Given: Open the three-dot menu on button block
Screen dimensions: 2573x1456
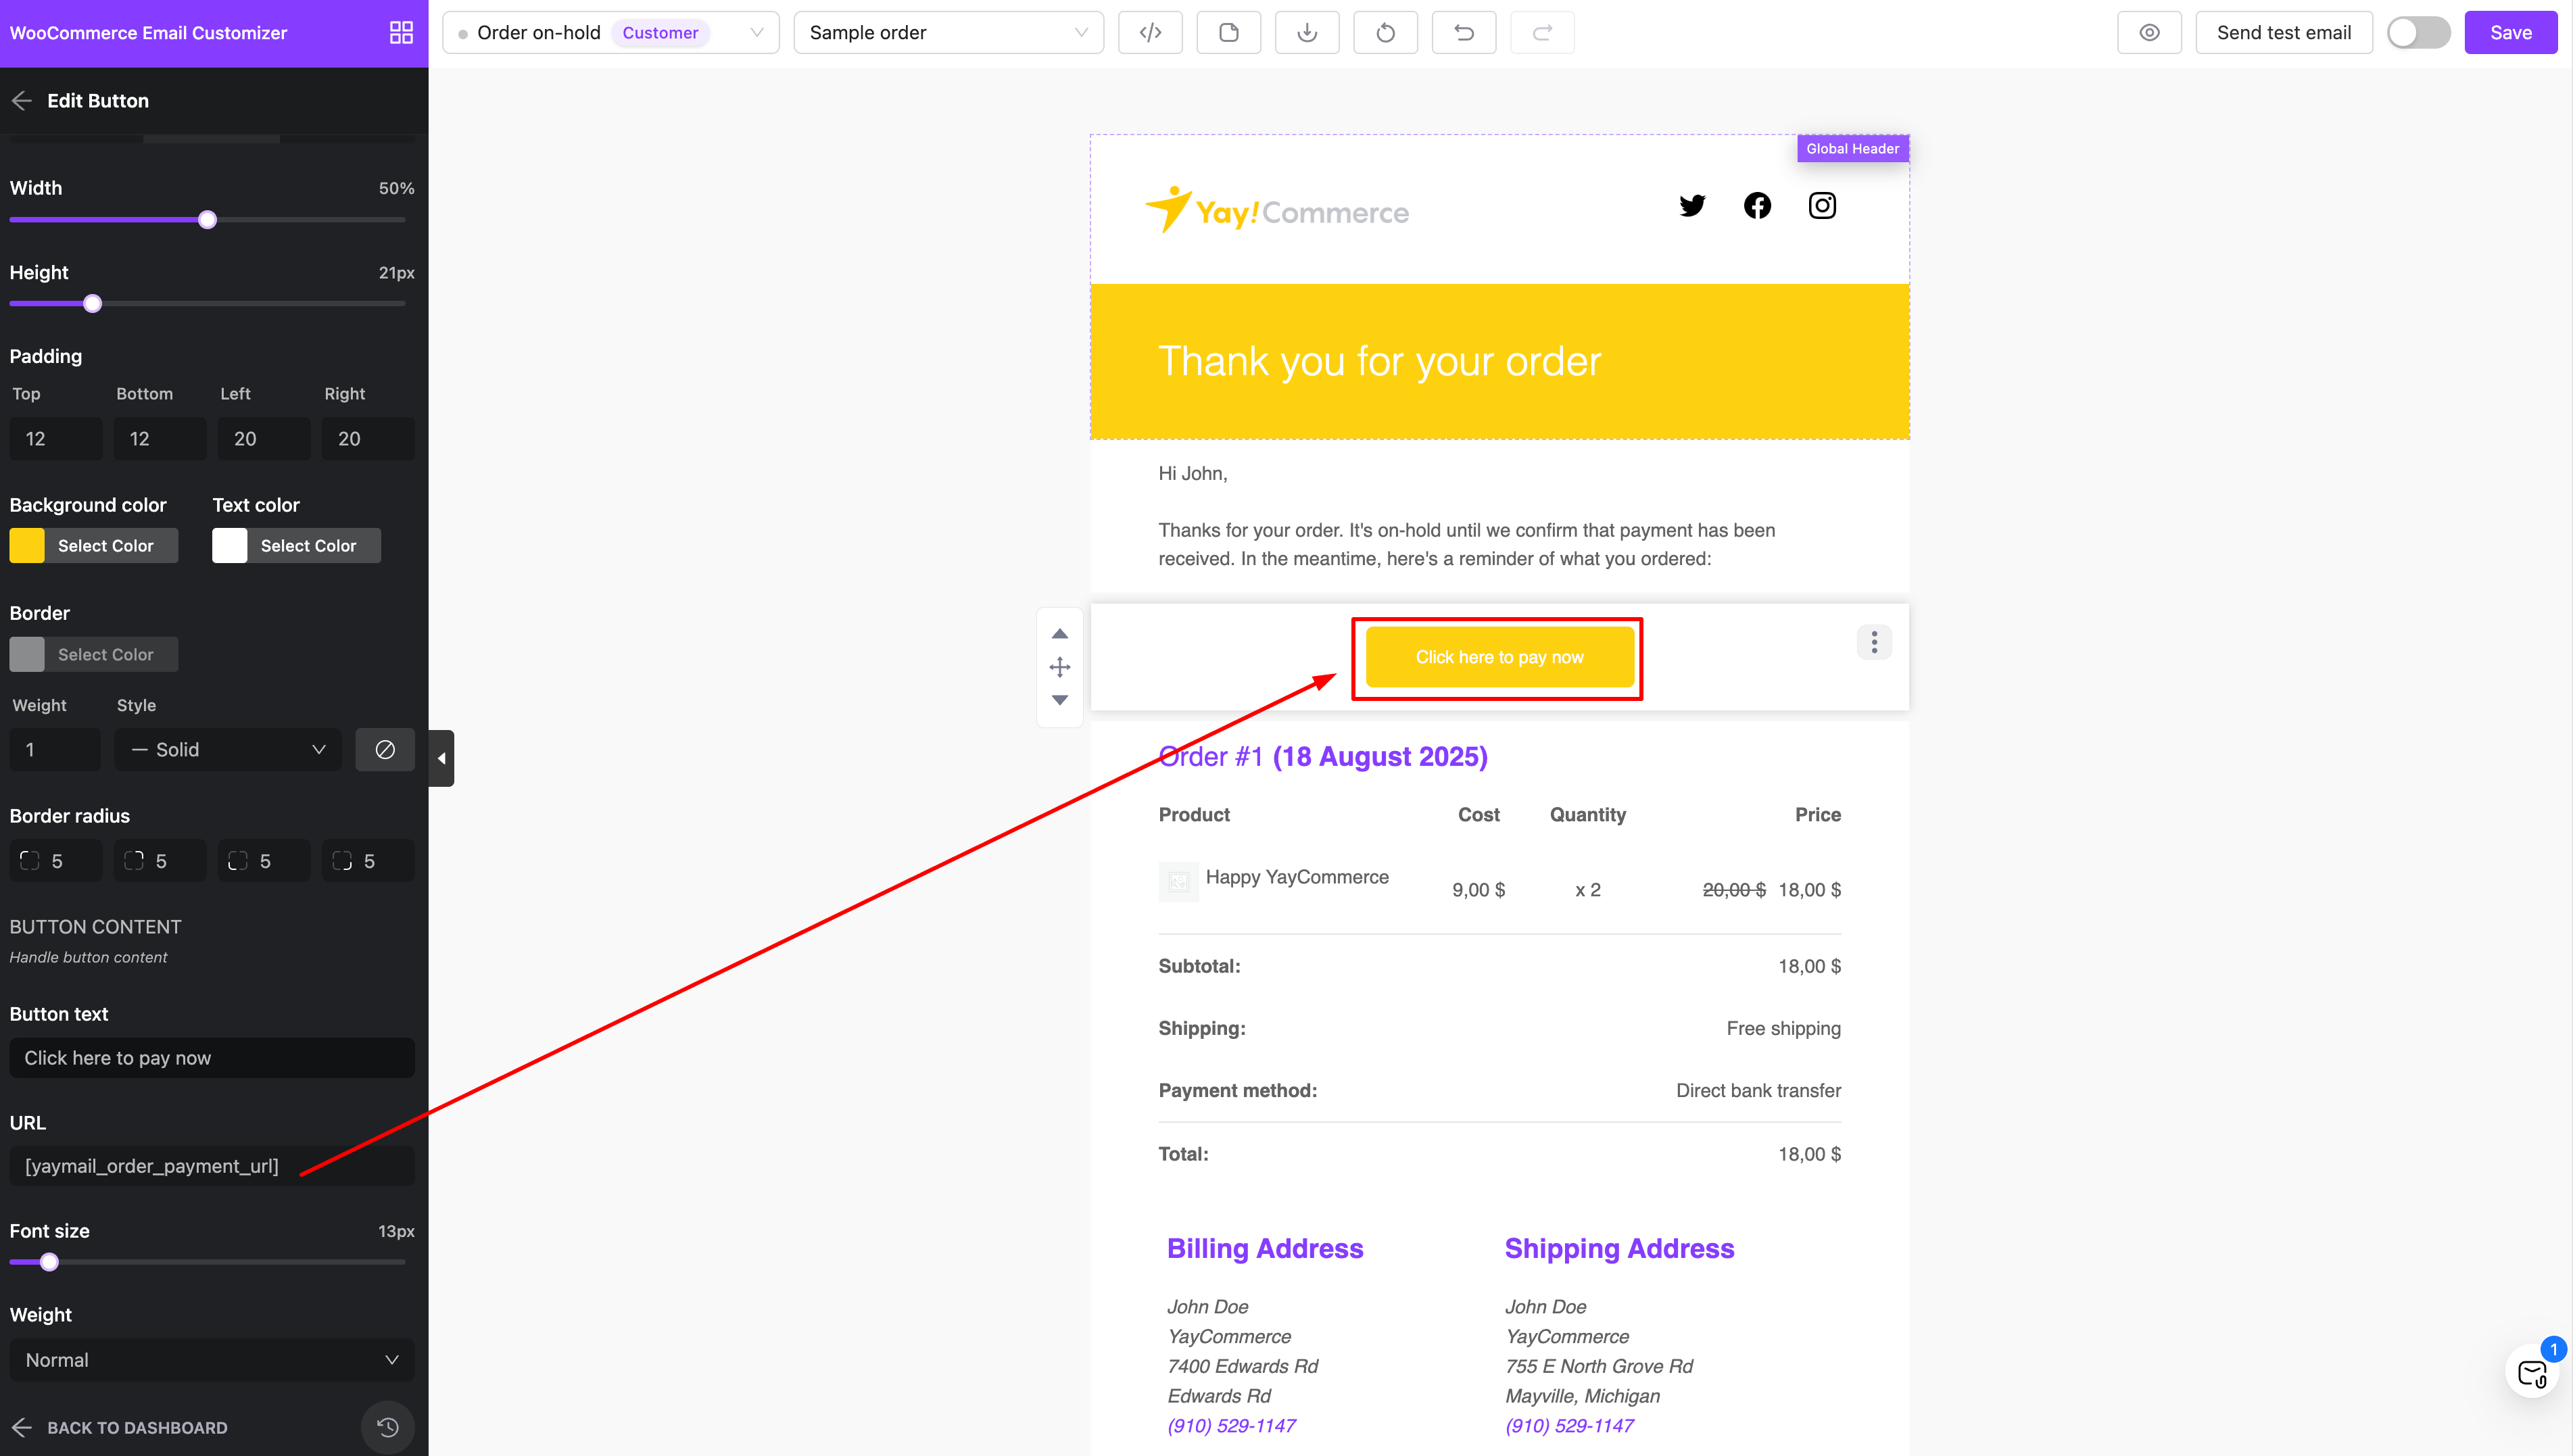Looking at the screenshot, I should click(1874, 642).
